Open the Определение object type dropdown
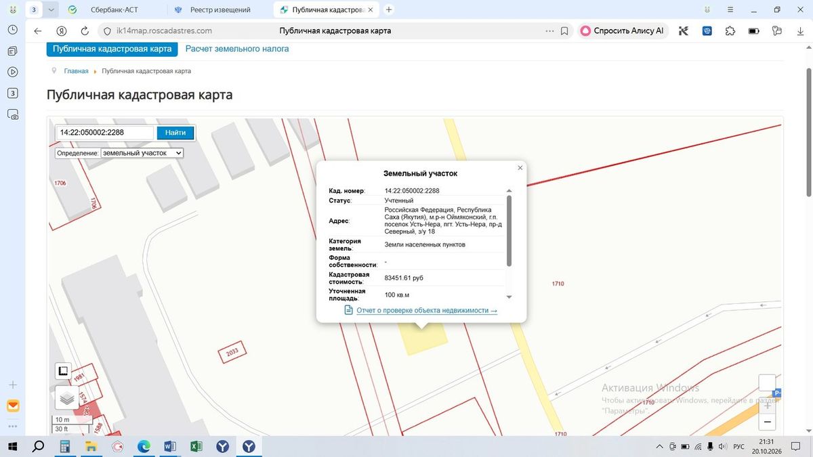The image size is (813, 457). [x=142, y=153]
